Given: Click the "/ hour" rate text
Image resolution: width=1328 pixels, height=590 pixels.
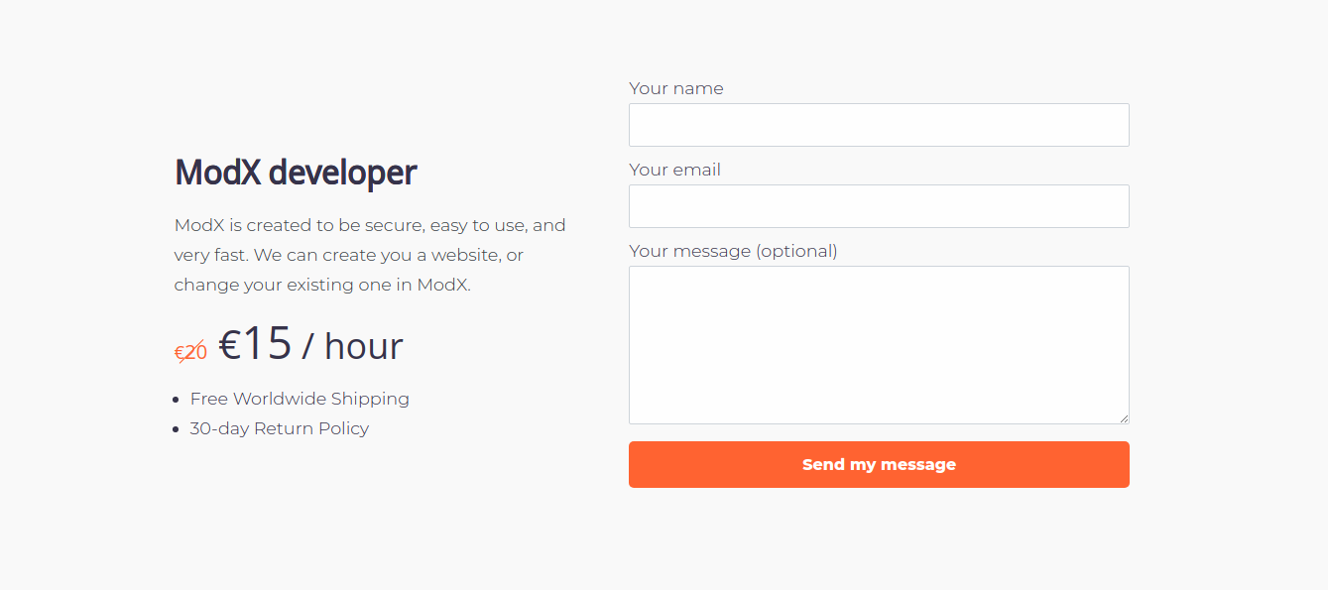Looking at the screenshot, I should point(352,346).
